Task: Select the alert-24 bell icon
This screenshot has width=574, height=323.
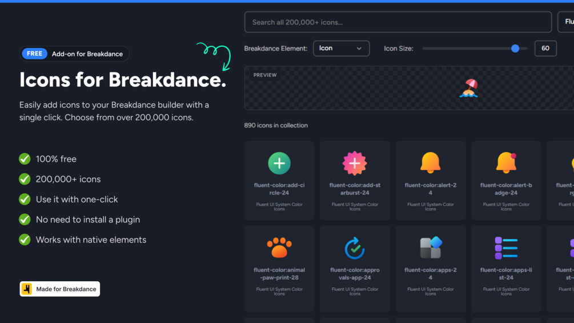Action: pos(431,162)
